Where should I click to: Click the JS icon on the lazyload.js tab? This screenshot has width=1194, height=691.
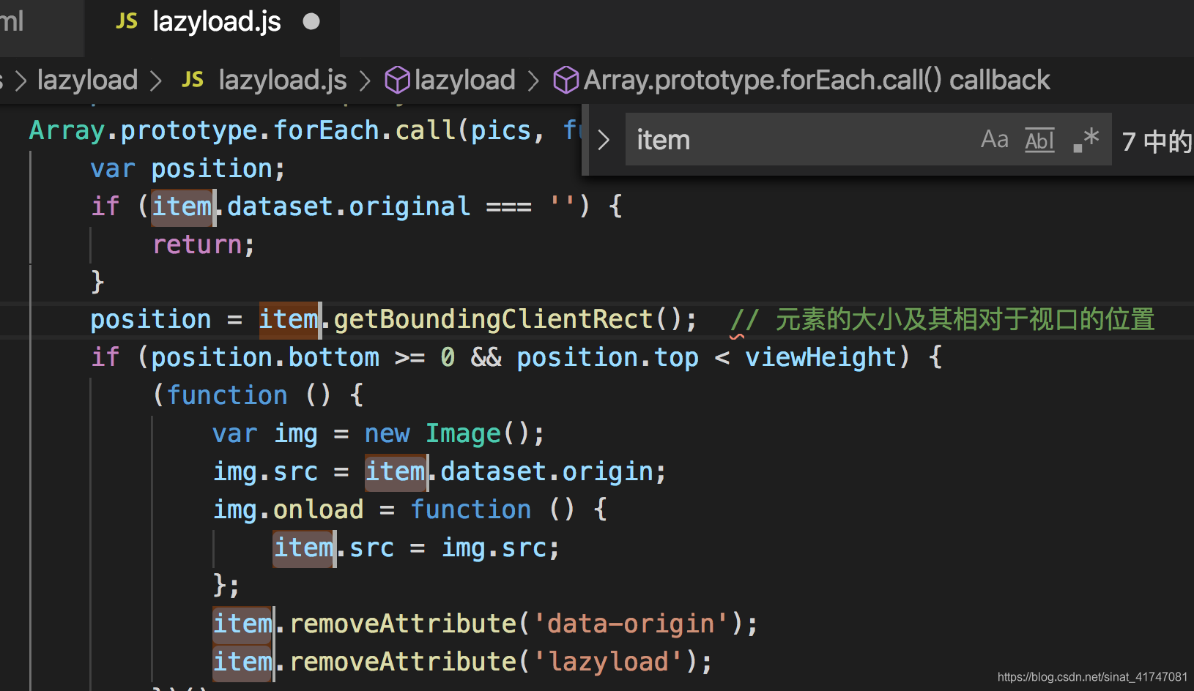(126, 20)
